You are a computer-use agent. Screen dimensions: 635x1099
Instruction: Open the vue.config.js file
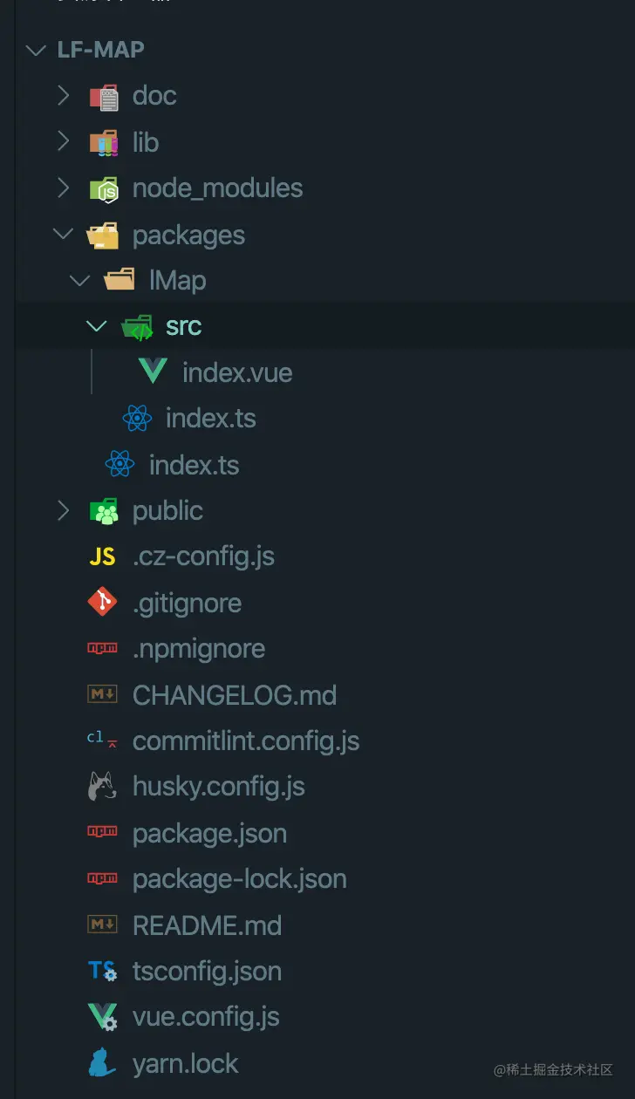tap(205, 1016)
